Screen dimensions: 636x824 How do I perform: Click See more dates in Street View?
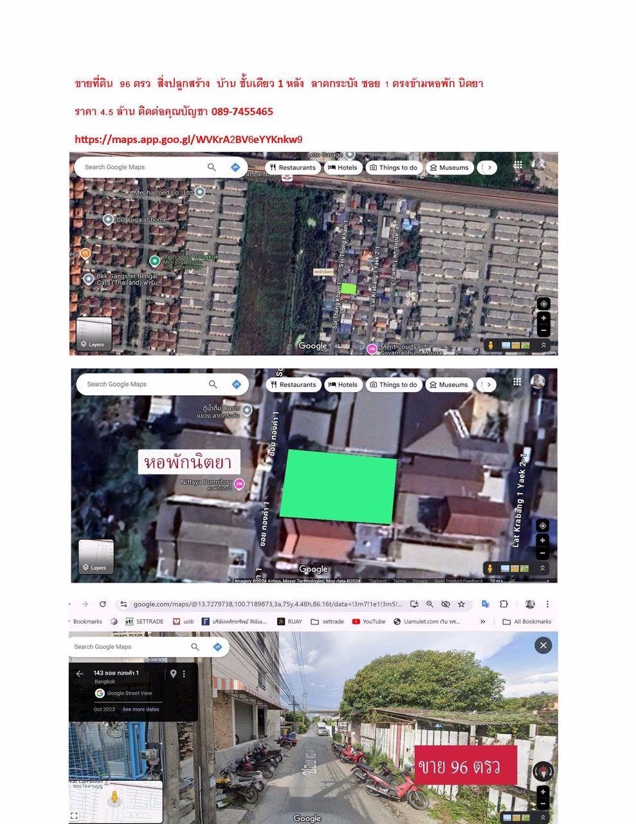[x=140, y=709]
